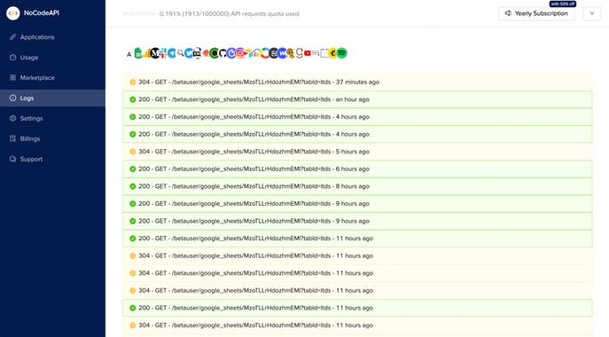Filter logs by Google Sheets icon
609x337 pixels.
tap(138, 53)
